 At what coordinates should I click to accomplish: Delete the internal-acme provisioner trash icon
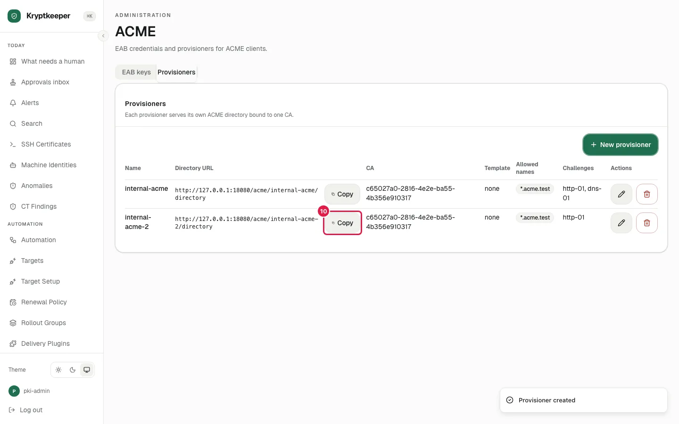click(647, 194)
